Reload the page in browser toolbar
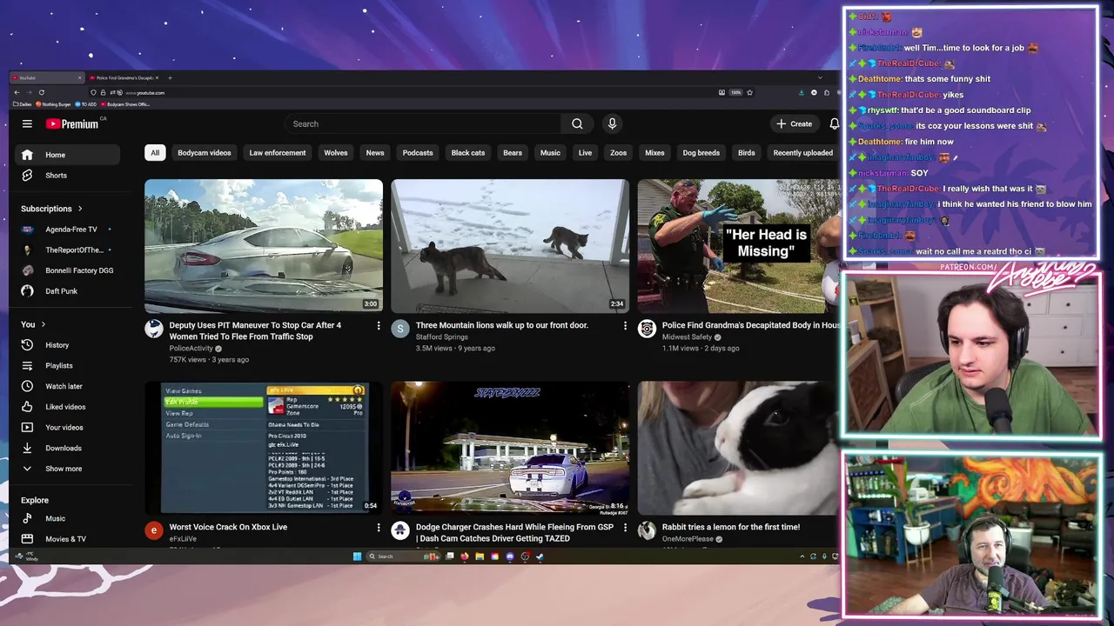The height and width of the screenshot is (626, 1114). point(41,92)
